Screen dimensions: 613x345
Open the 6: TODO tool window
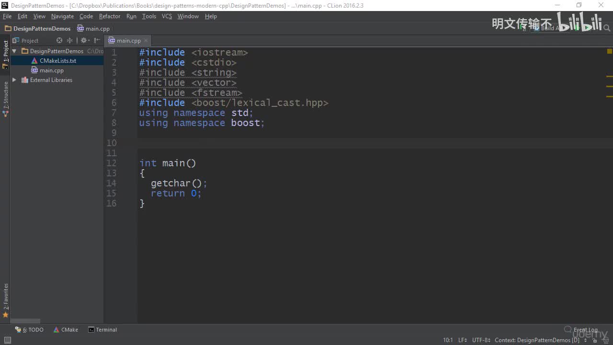coord(30,330)
